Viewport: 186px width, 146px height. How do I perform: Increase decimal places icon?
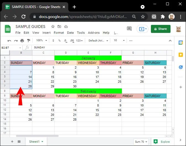point(72,41)
